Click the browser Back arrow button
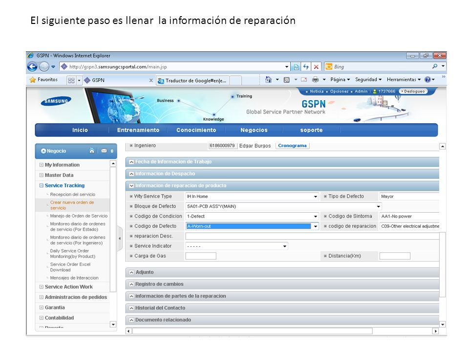The height and width of the screenshot is (352, 469). point(32,66)
